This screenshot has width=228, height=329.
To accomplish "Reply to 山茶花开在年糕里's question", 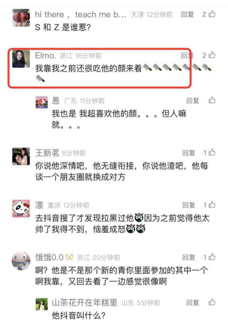I will (193, 303).
